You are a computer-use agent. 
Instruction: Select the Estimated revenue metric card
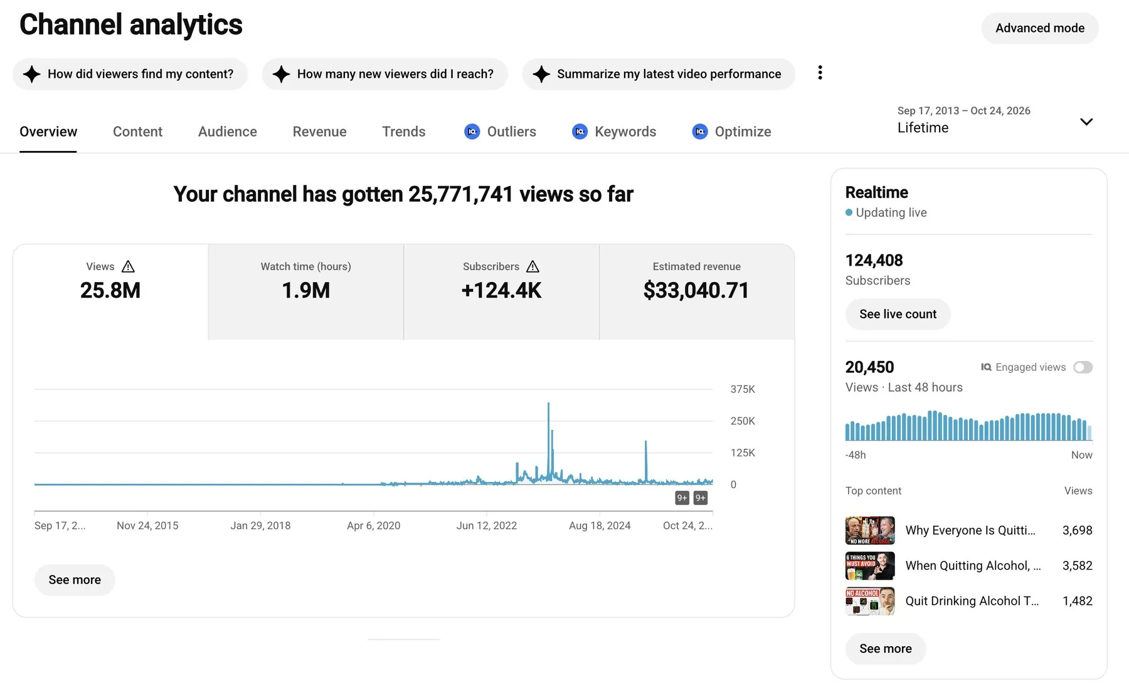pos(697,292)
